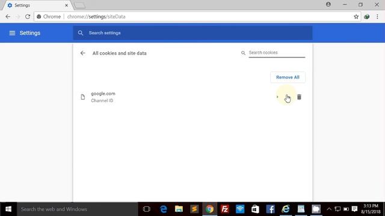The width and height of the screenshot is (385, 216).
Task: Click the Channel ID label
Action: point(102,101)
